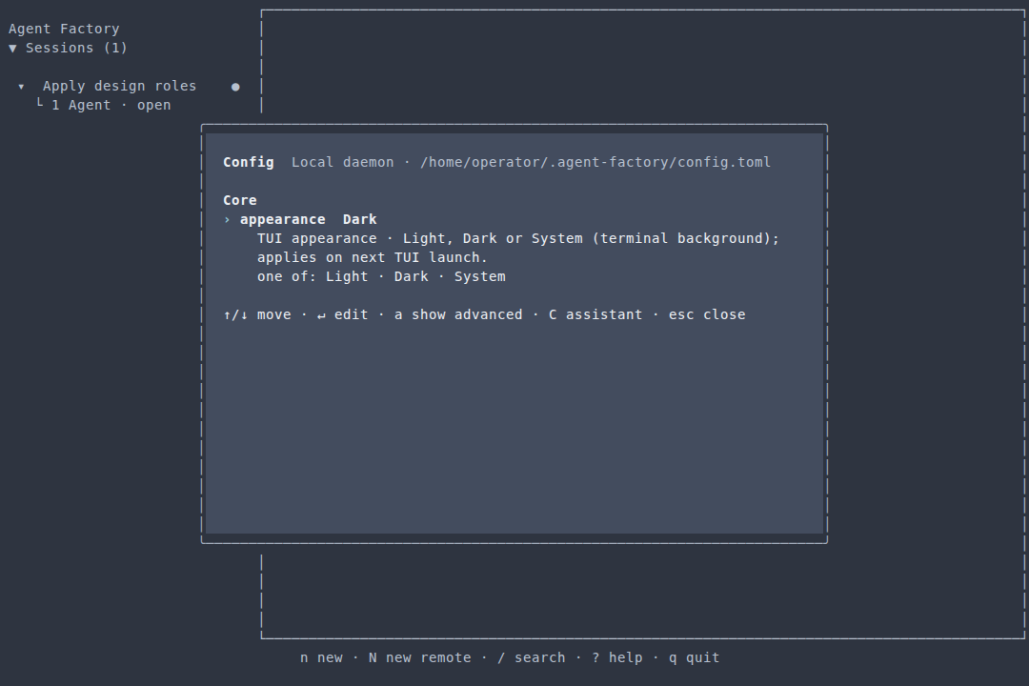Image resolution: width=1029 pixels, height=686 pixels.
Task: Click / search in the bottom bar
Action: tap(531, 657)
